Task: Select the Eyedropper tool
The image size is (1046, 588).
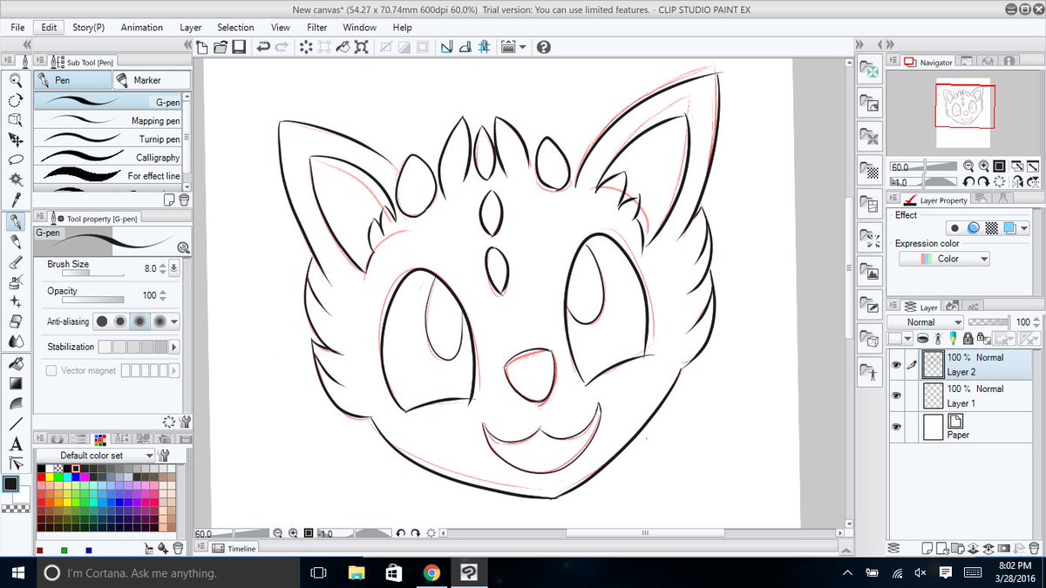Action: 15,199
